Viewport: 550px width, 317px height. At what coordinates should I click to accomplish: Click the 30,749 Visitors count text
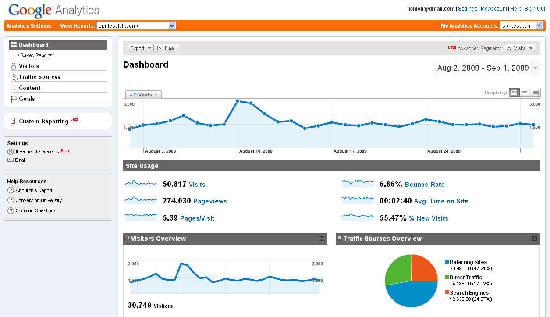(150, 305)
